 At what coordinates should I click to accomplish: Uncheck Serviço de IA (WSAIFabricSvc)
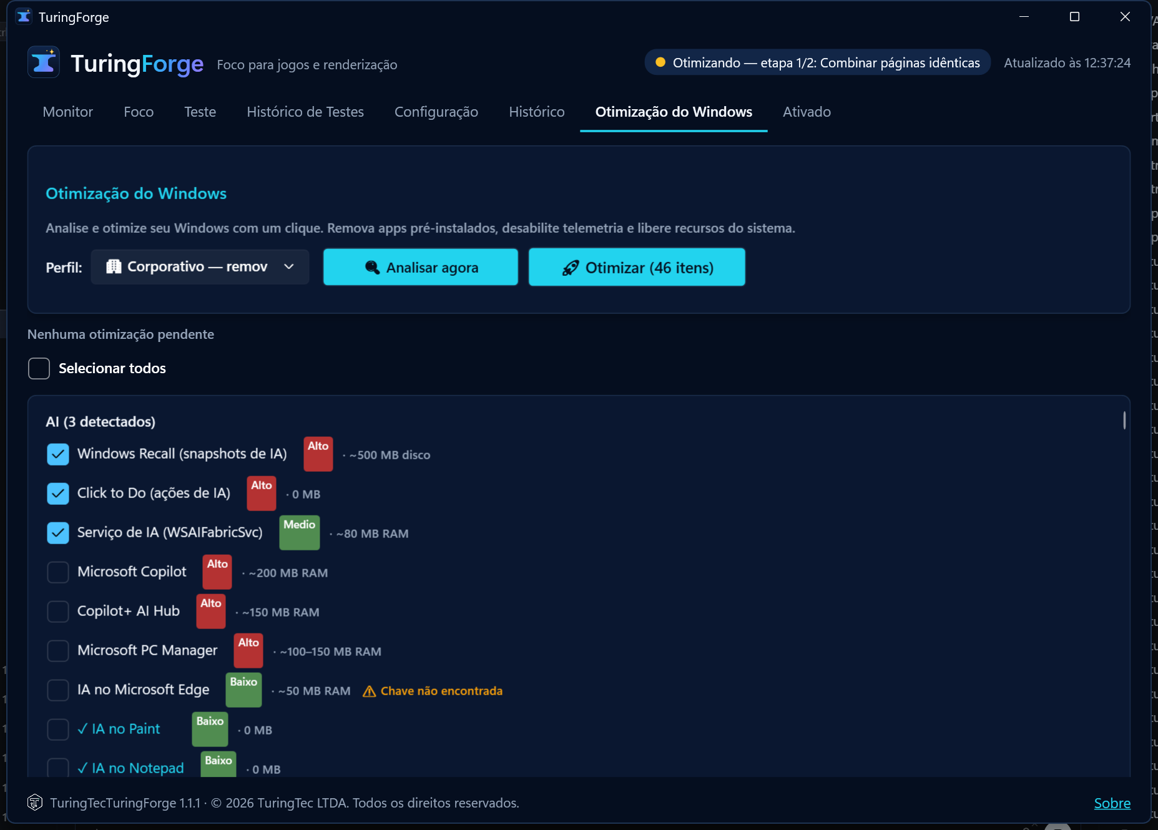tap(58, 532)
